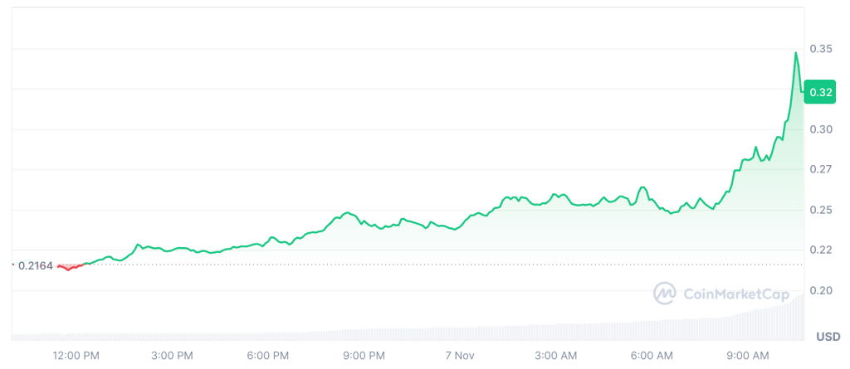Select the 9:00 PM time axis label
Image resolution: width=850 pixels, height=369 pixels.
pyautogui.click(x=364, y=355)
